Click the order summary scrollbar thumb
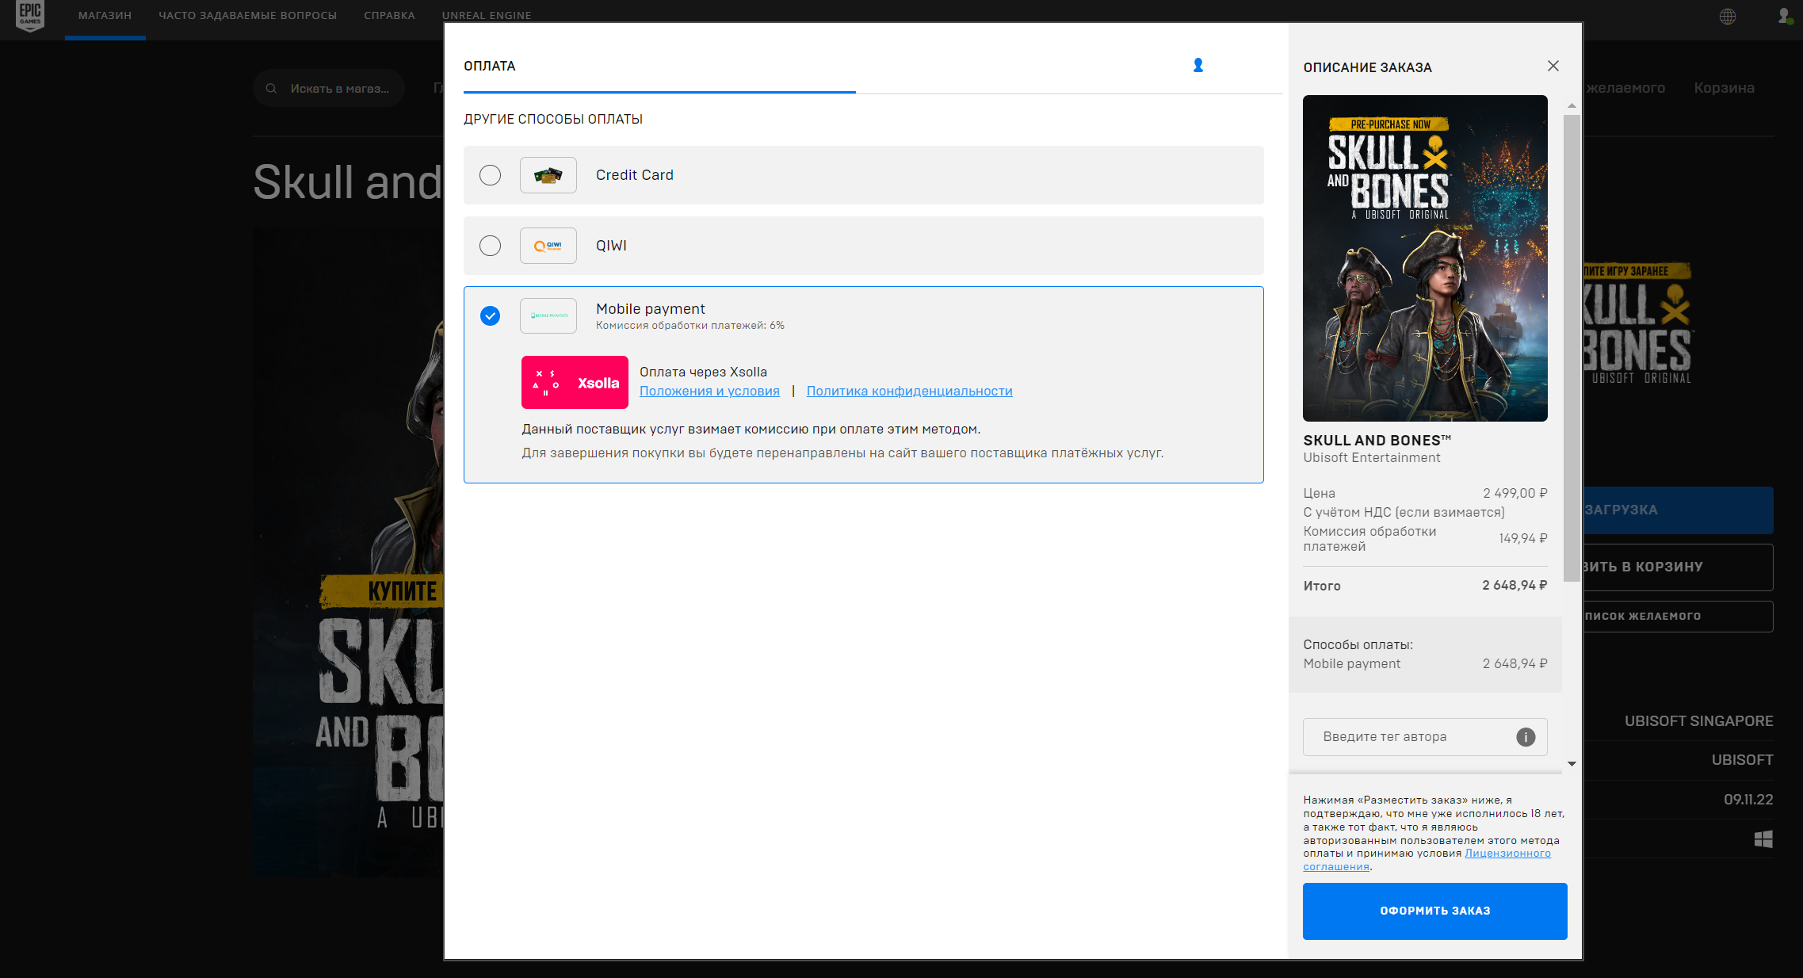Image resolution: width=1803 pixels, height=978 pixels. click(1571, 349)
